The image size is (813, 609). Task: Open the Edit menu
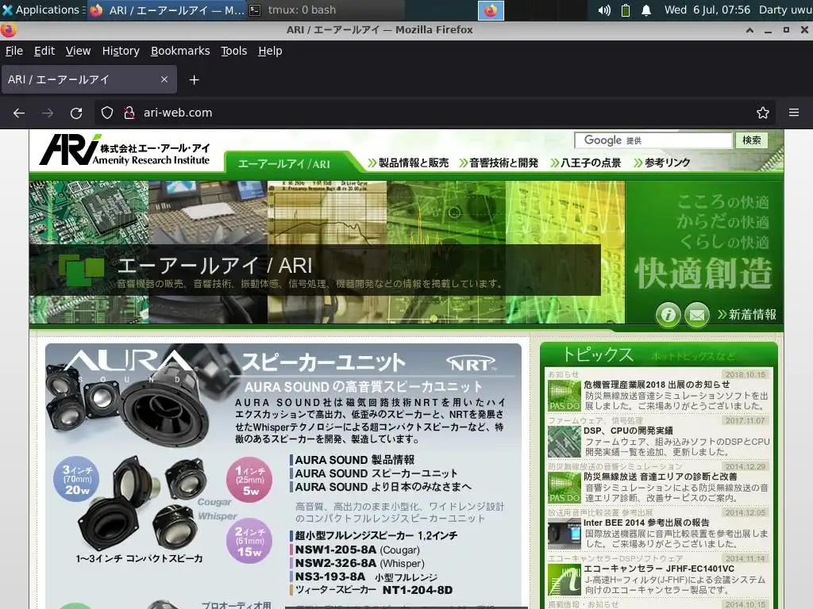click(x=44, y=51)
